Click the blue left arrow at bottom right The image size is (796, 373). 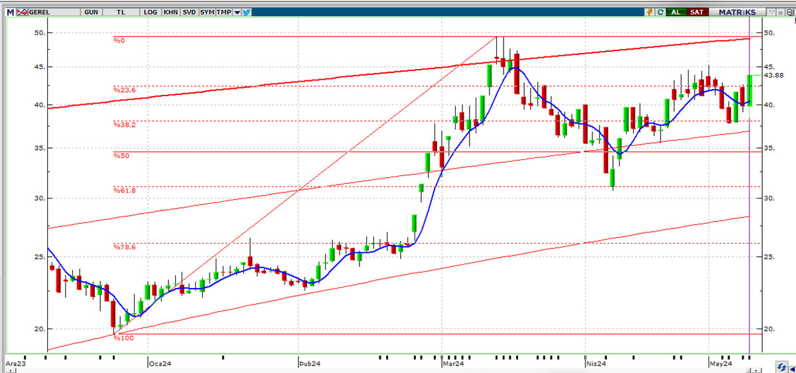[x=792, y=369]
